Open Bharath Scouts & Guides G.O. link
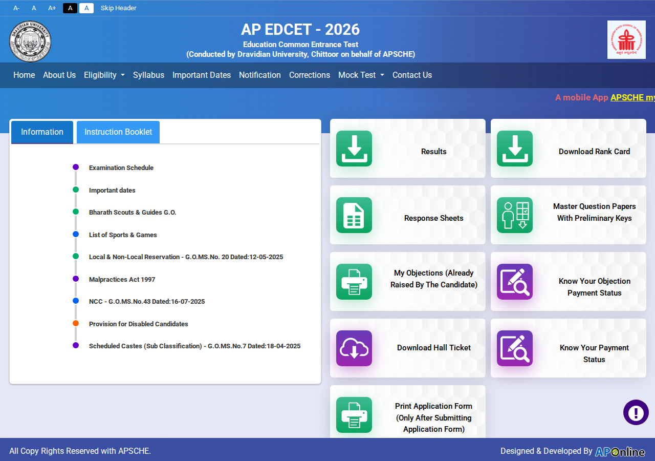This screenshot has width=655, height=461. click(133, 213)
